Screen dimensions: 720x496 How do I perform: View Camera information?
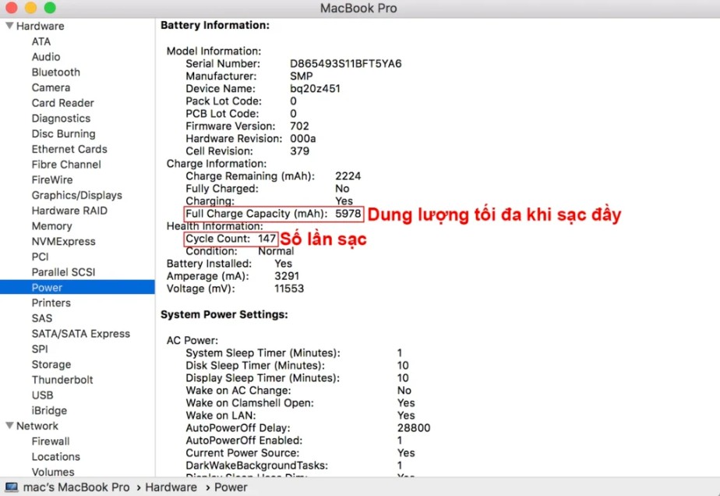tap(51, 87)
